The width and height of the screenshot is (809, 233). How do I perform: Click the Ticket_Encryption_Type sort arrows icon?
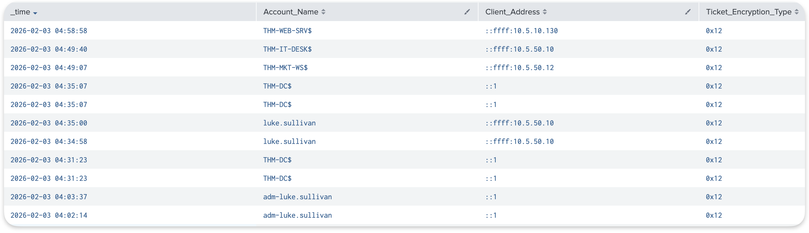pos(797,12)
